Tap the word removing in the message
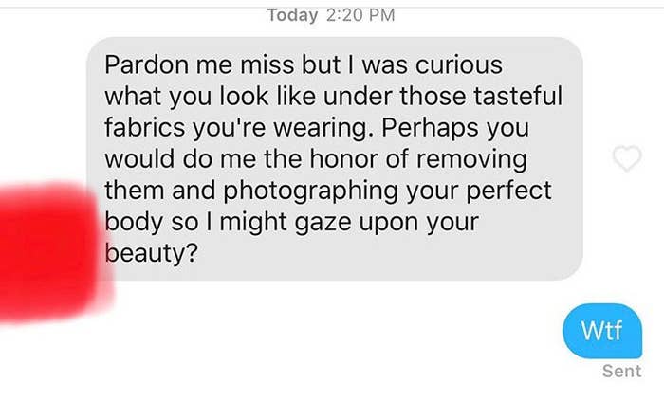The image size is (664, 419). pyautogui.click(x=471, y=159)
